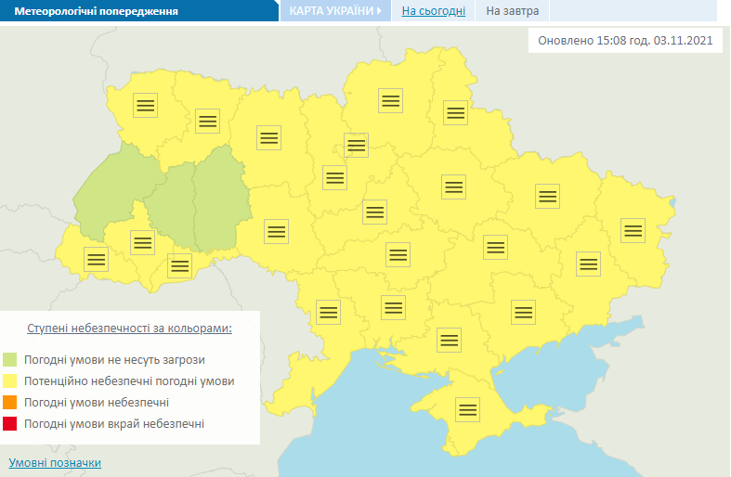Click fog warning icon on Cherkasy region

click(x=375, y=212)
